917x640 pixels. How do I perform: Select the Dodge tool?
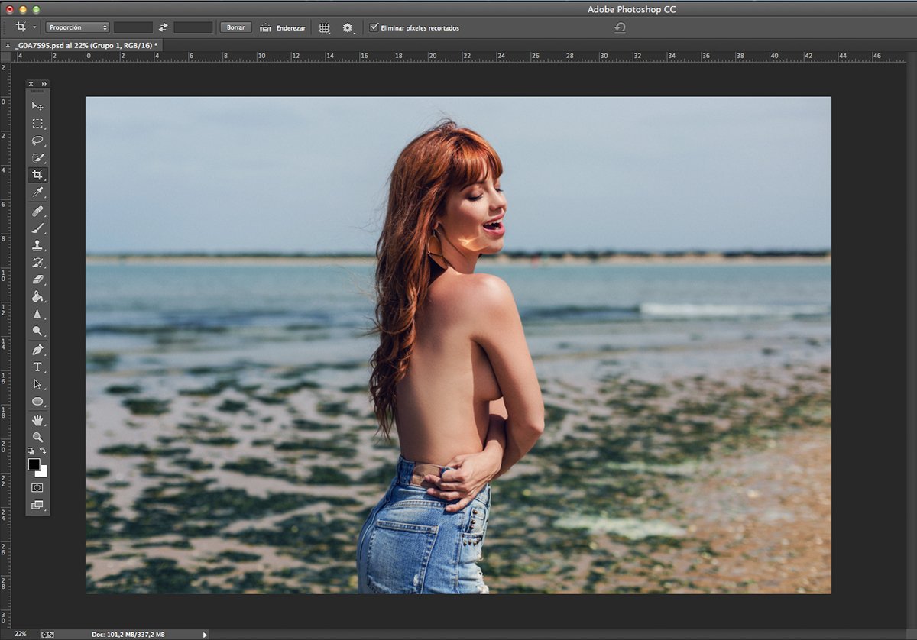tap(37, 331)
